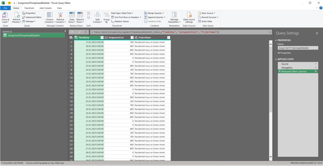Click the Remove Columns icon
323x166 pixels.
pyautogui.click(x=61, y=15)
